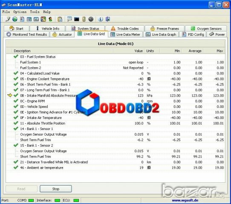The image size is (231, 204).
Task: Select the Fuel System 2 row
Action: click(x=115, y=68)
